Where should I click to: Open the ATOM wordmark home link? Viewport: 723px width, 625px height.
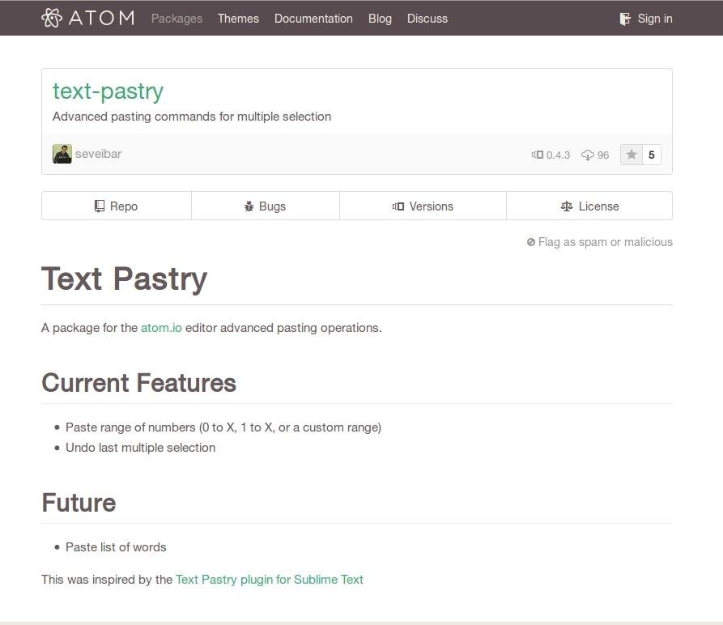101,19
